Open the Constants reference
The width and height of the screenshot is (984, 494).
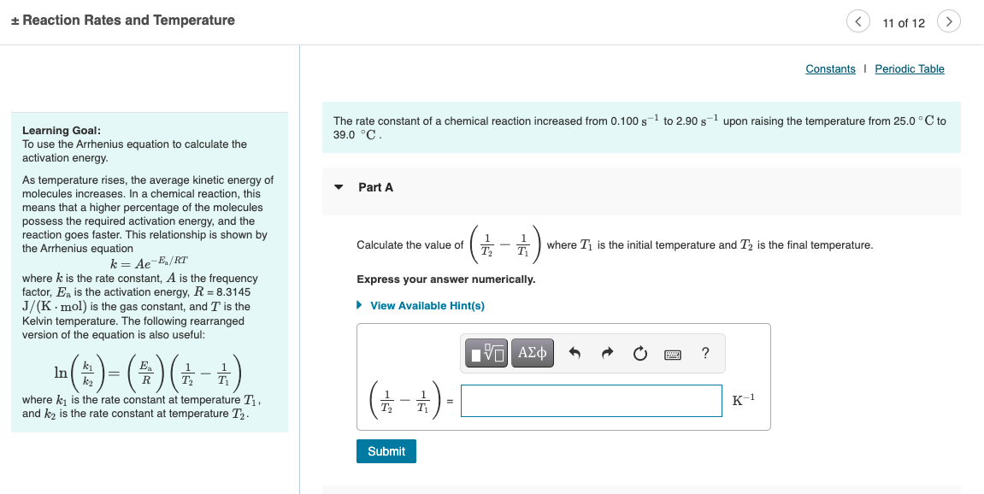830,68
